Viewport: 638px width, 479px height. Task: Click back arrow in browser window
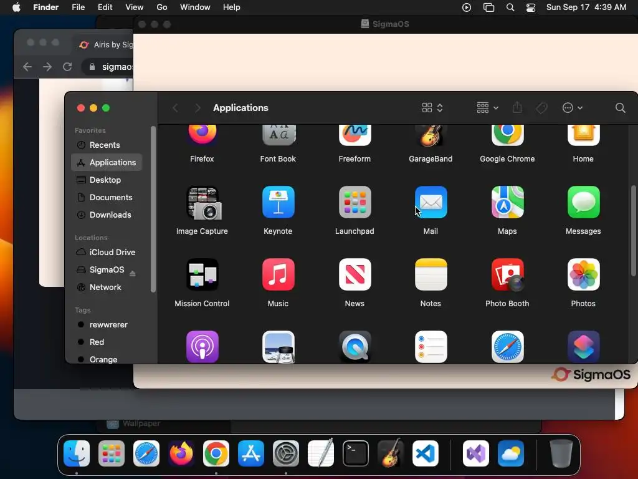tap(27, 66)
